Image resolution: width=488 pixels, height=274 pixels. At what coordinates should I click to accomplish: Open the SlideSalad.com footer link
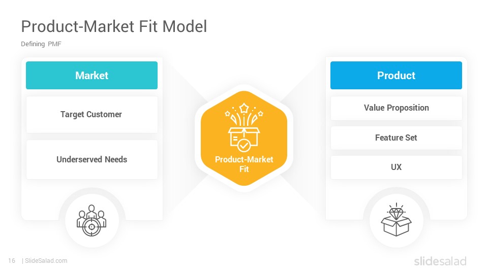[x=46, y=261]
